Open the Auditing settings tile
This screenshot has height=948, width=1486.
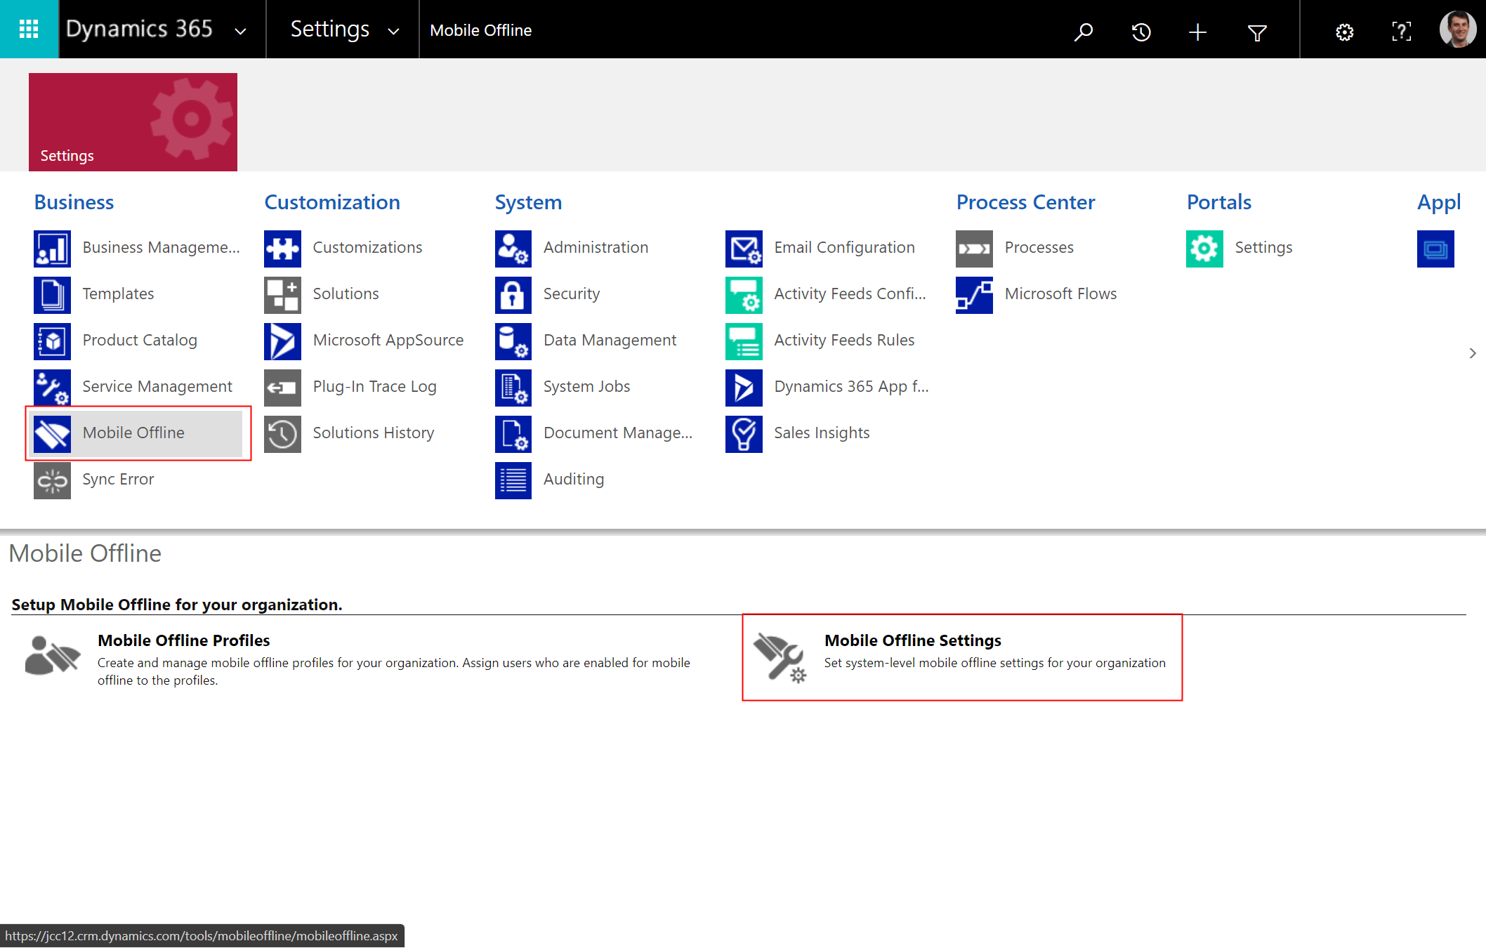[573, 479]
